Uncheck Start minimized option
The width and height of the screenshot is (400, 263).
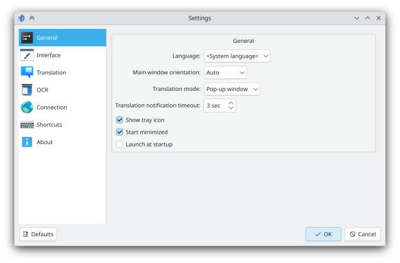click(x=119, y=132)
